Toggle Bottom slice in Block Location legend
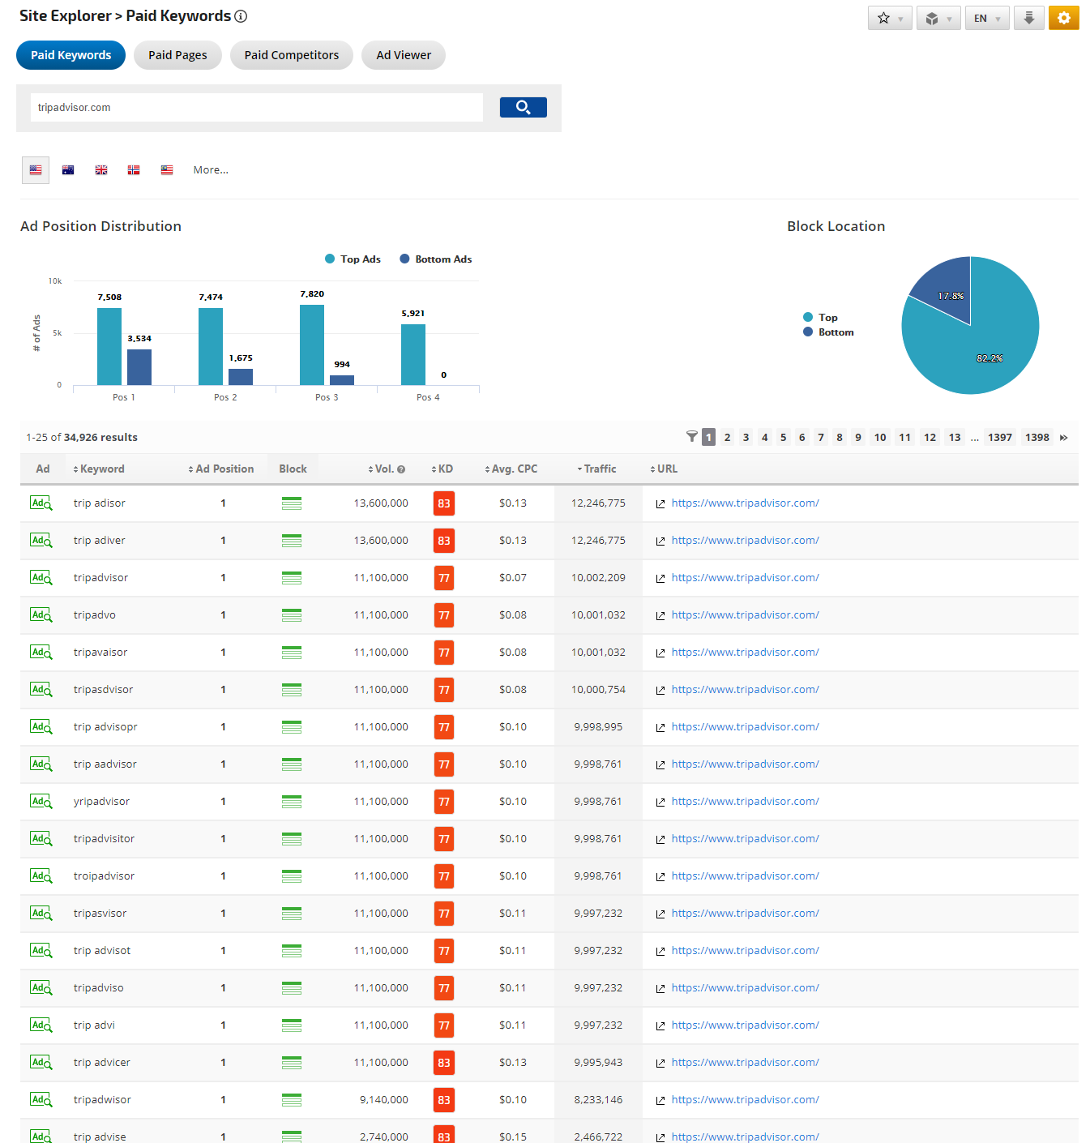The width and height of the screenshot is (1090, 1143). click(828, 332)
